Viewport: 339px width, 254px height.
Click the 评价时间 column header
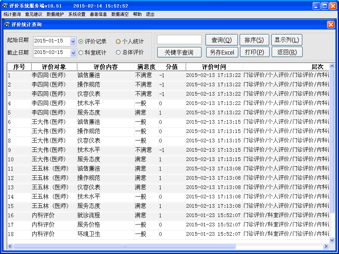click(x=214, y=67)
